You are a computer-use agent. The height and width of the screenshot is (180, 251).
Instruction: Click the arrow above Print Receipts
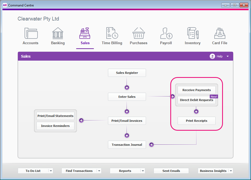click(x=196, y=111)
